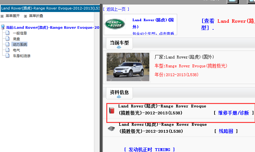This screenshot has height=152, width=255.
Task: Click the 查看 Land Rover(路虎) 车型 link
Action: pyautogui.click(x=228, y=24)
